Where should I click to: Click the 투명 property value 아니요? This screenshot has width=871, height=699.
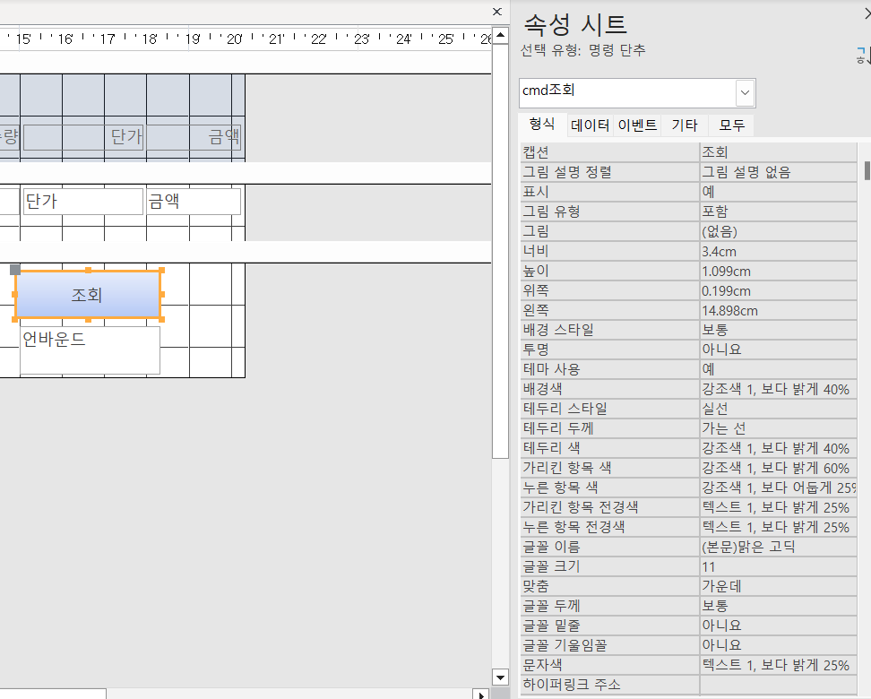[x=777, y=349]
